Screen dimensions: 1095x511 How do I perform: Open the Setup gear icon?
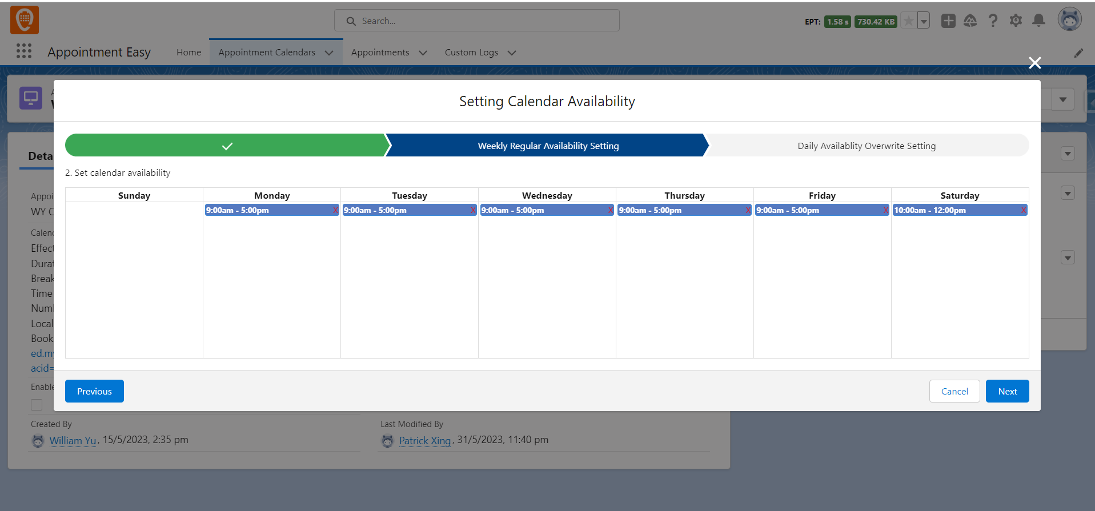[1016, 21]
